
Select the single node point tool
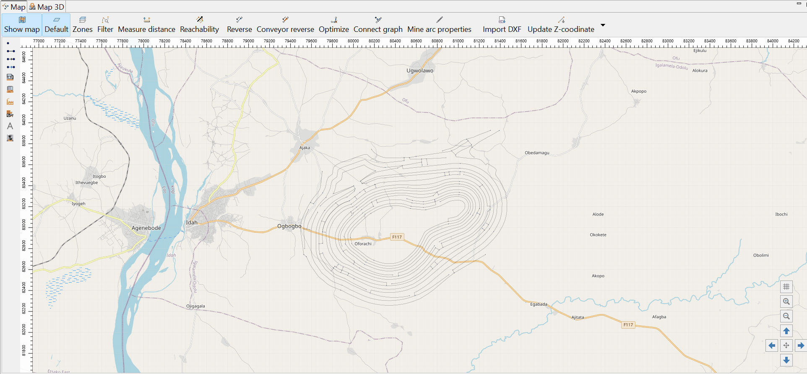click(x=8, y=43)
